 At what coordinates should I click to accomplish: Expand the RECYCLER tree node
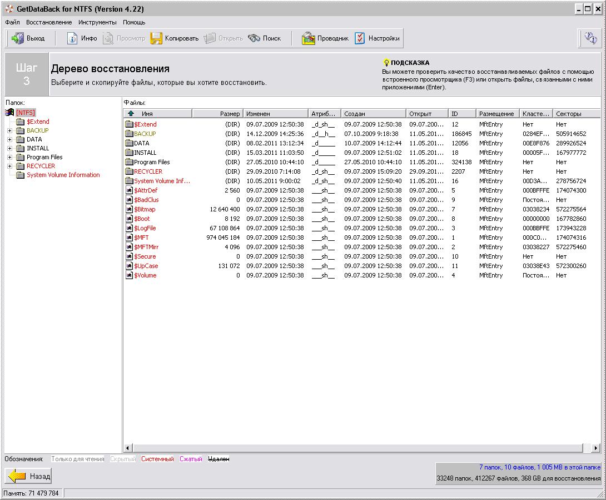pyautogui.click(x=9, y=166)
